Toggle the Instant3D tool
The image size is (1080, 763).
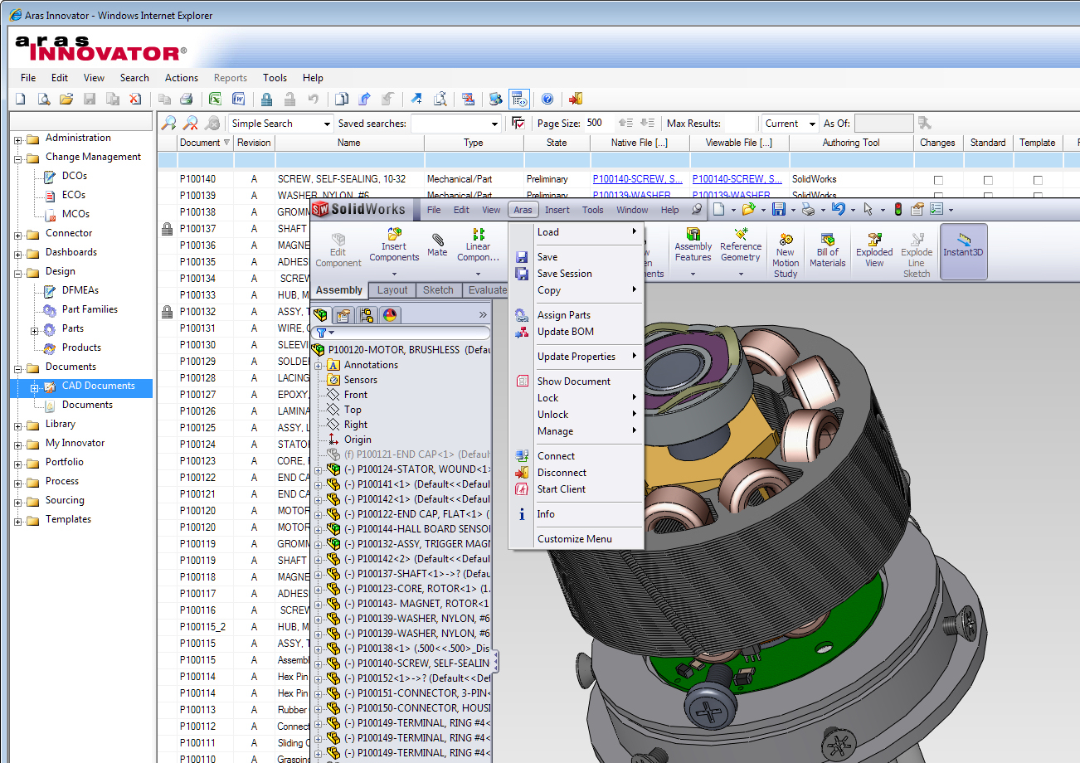click(x=963, y=243)
